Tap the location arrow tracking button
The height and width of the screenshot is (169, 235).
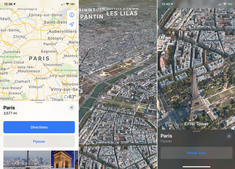coord(72,24)
